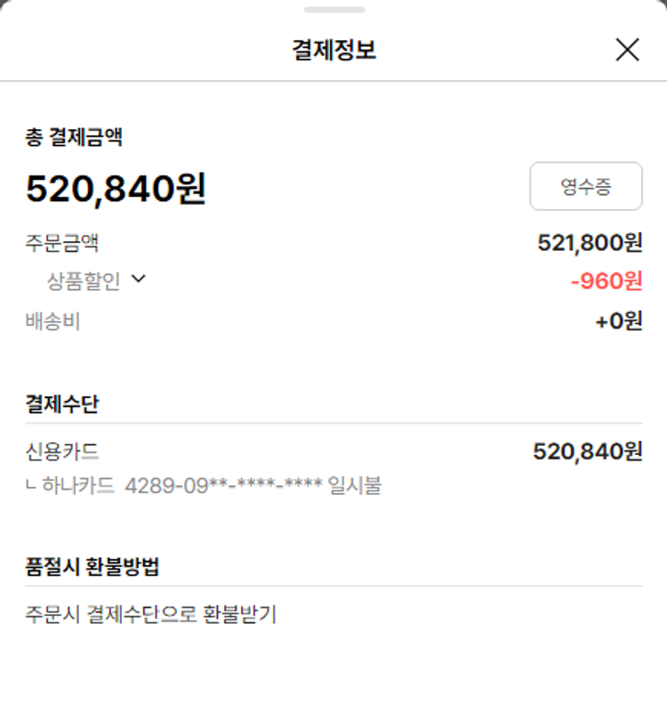Click the 일시불 installment text
The height and width of the screenshot is (721, 667).
(354, 486)
